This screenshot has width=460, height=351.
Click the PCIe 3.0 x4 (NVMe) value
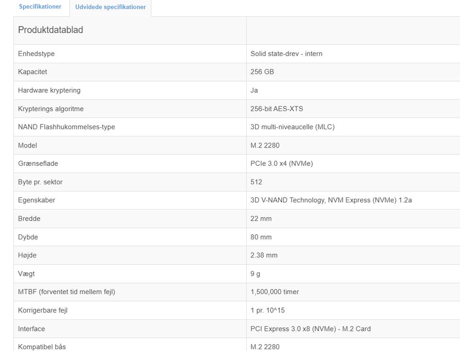tap(281, 164)
